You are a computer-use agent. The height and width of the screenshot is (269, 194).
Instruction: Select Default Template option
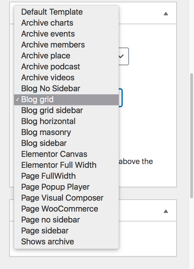click(x=66, y=12)
